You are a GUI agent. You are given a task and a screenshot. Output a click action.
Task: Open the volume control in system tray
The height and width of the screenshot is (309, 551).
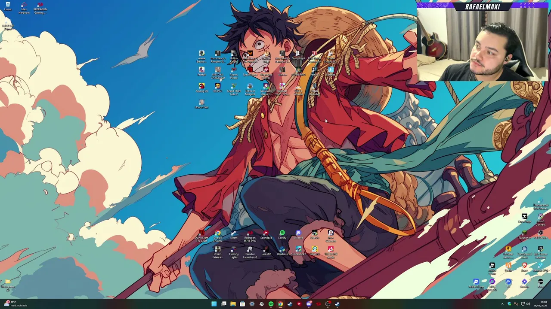coord(528,304)
